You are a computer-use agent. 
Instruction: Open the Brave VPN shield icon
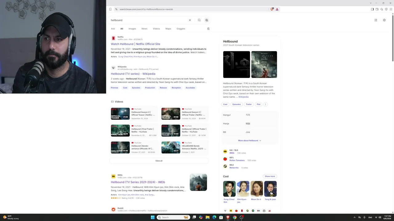click(x=386, y=9)
